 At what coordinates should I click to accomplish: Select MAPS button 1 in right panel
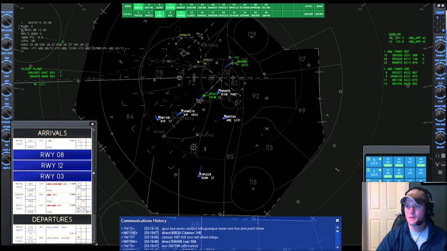[x=438, y=18]
